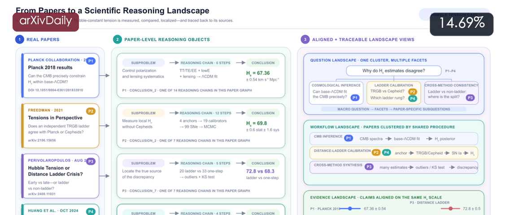
Task: Select the Cosmological Inference facet box
Action: [x=336, y=93]
